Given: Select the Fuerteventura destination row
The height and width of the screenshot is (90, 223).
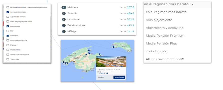Looking at the screenshot, I should (97, 25).
